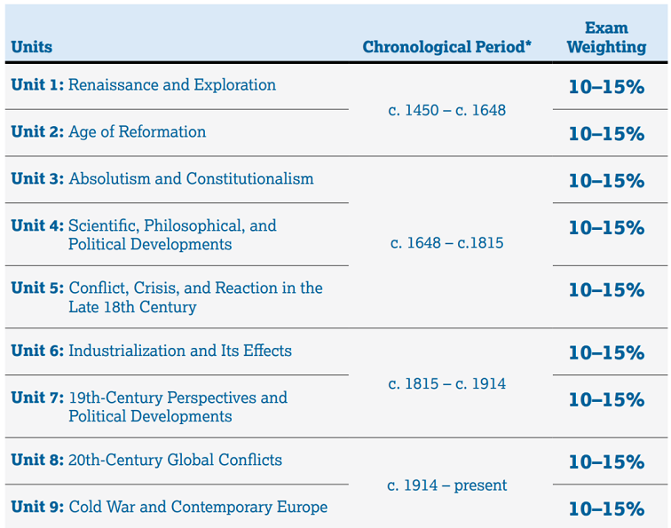
Task: Click Unit 9: Cold War and Contemporary Europe
Action: [x=170, y=507]
